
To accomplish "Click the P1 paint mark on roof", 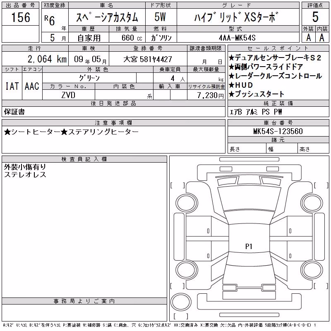I will (249, 246).
